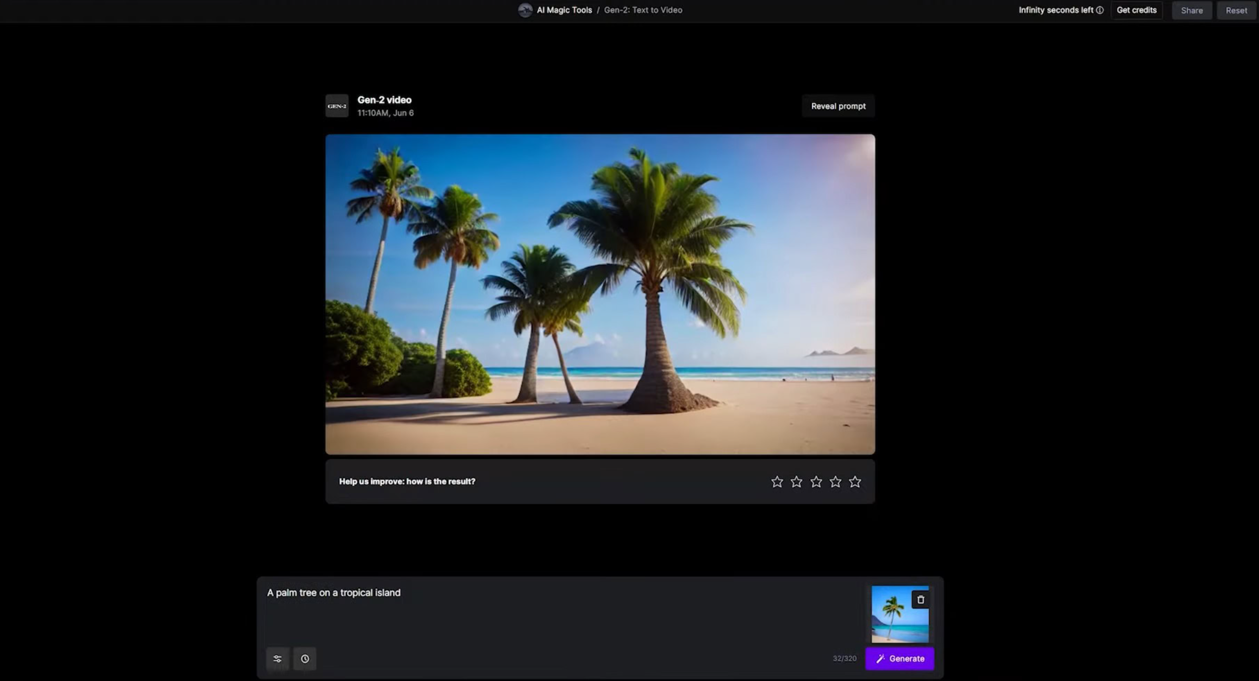The height and width of the screenshot is (681, 1259).
Task: Open Get credits
Action: point(1136,10)
